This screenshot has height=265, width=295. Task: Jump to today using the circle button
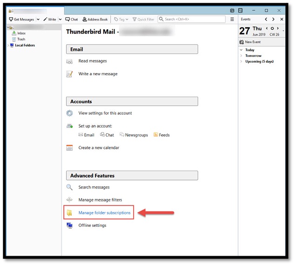click(272, 28)
